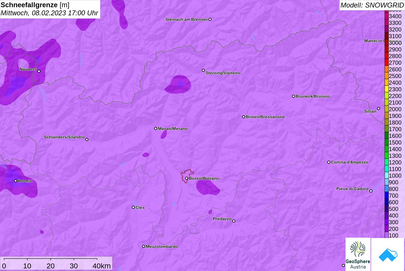This screenshot has width=405, height=271.
Task: Click the Cles location dot
Action: (x=133, y=207)
